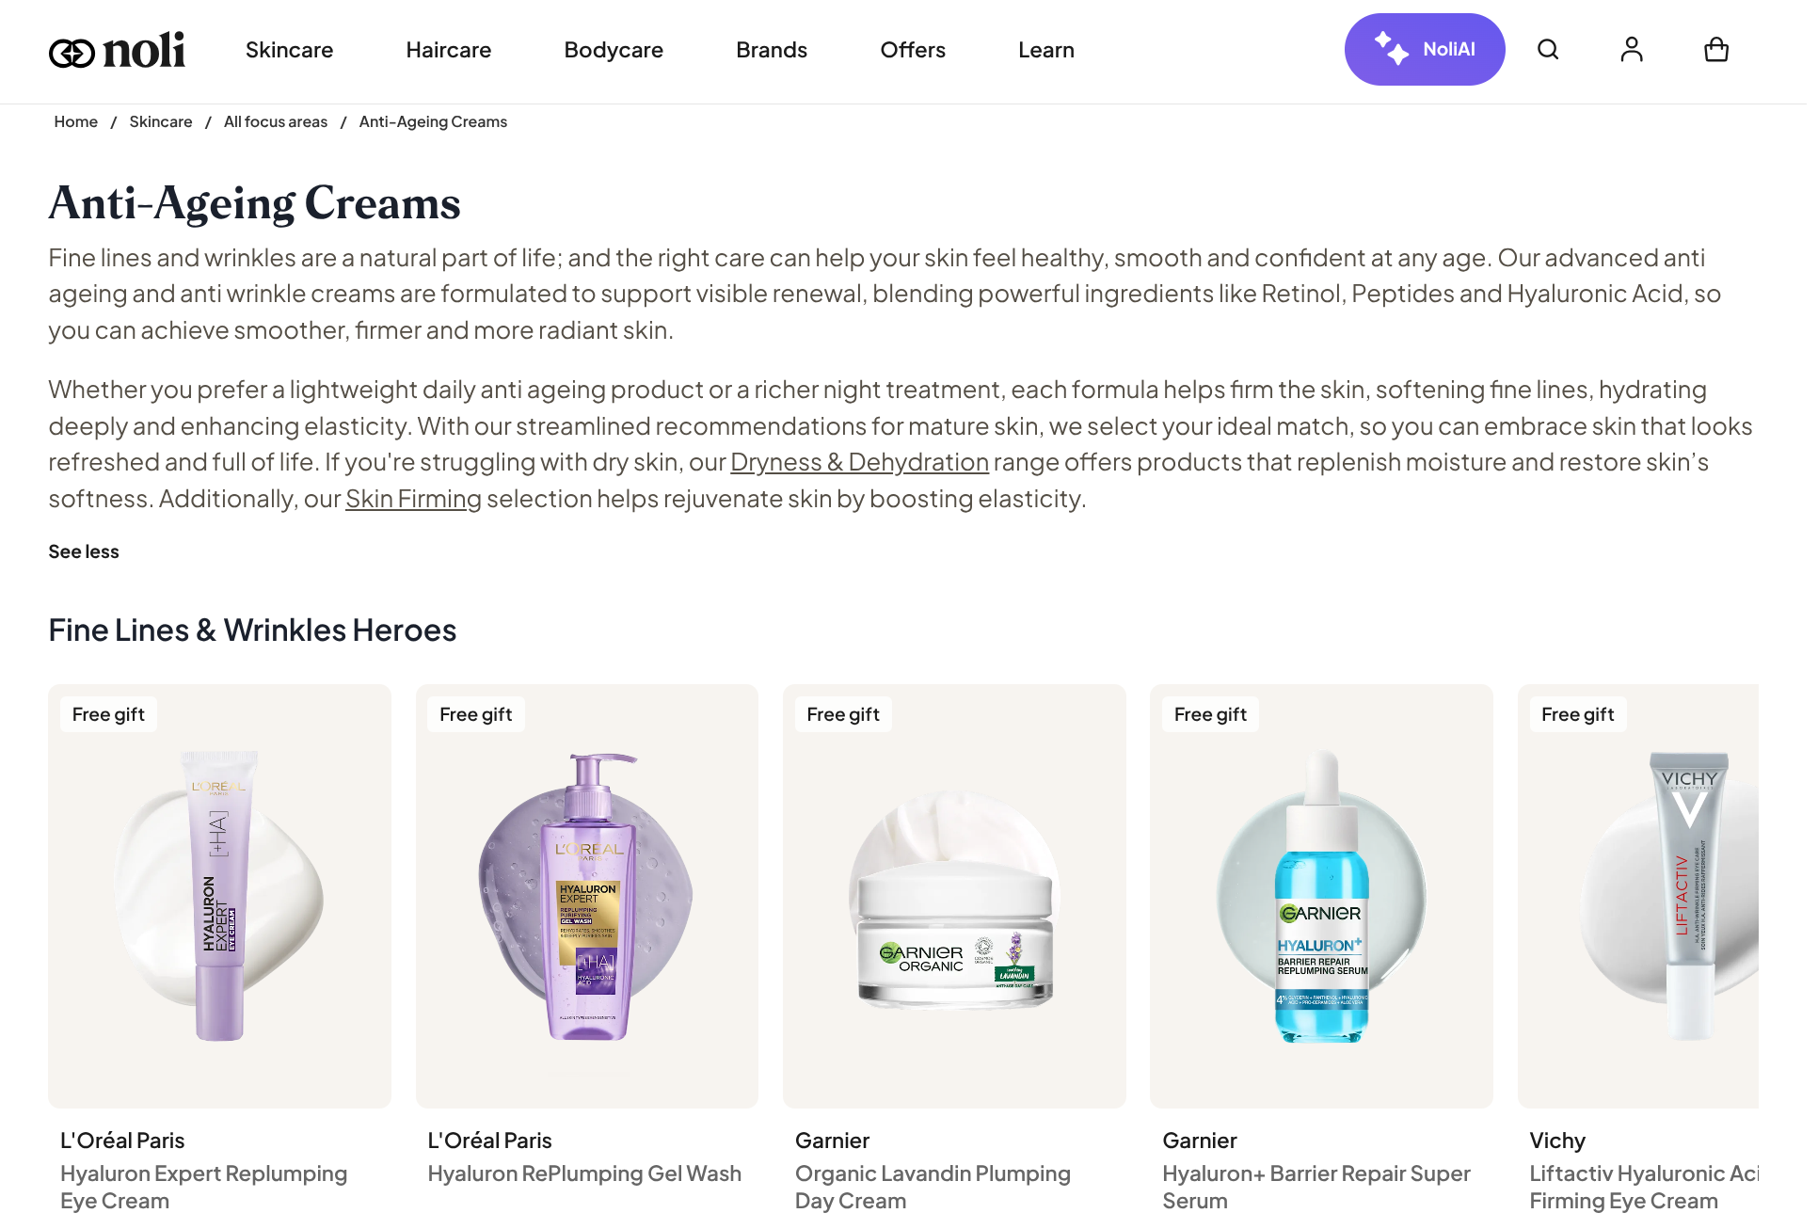1818x1229 pixels.
Task: Go to All focus areas breadcrumb
Action: tap(276, 122)
